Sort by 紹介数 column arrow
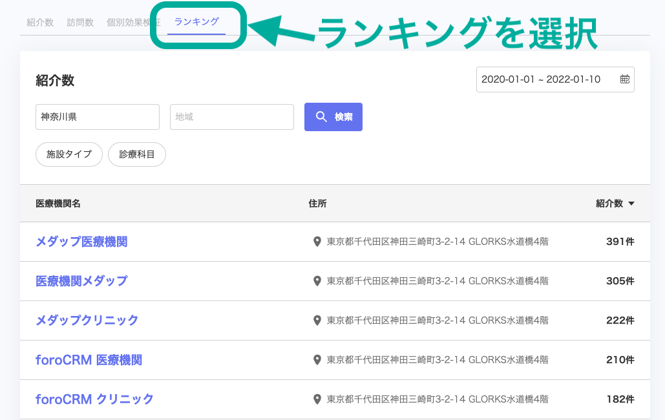 631,204
